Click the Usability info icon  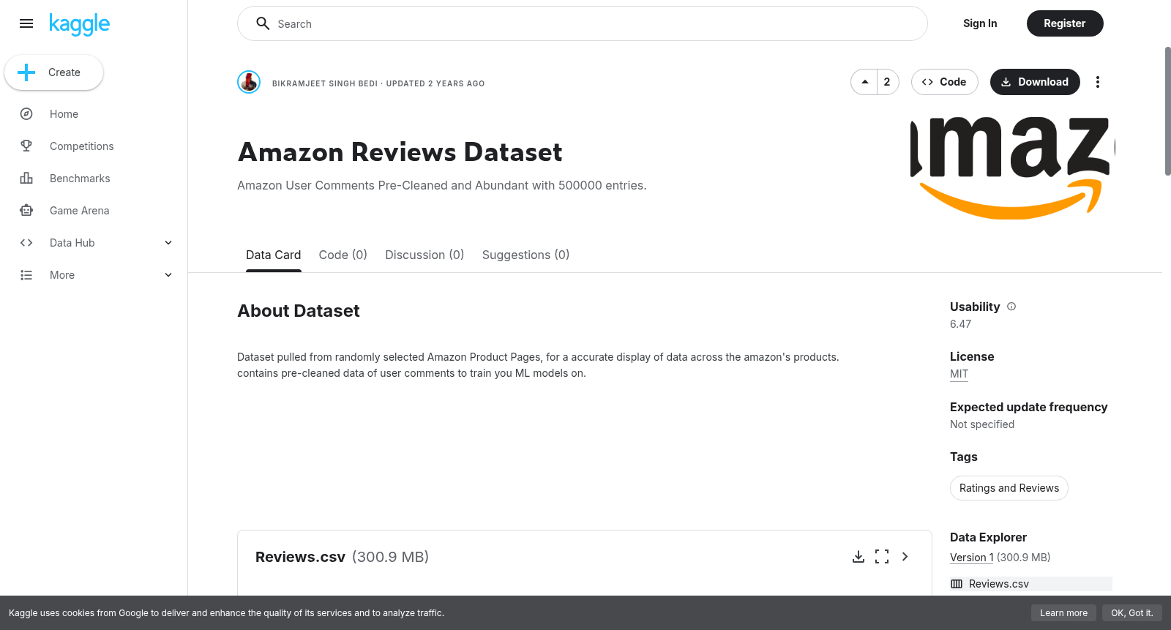pyautogui.click(x=1011, y=307)
